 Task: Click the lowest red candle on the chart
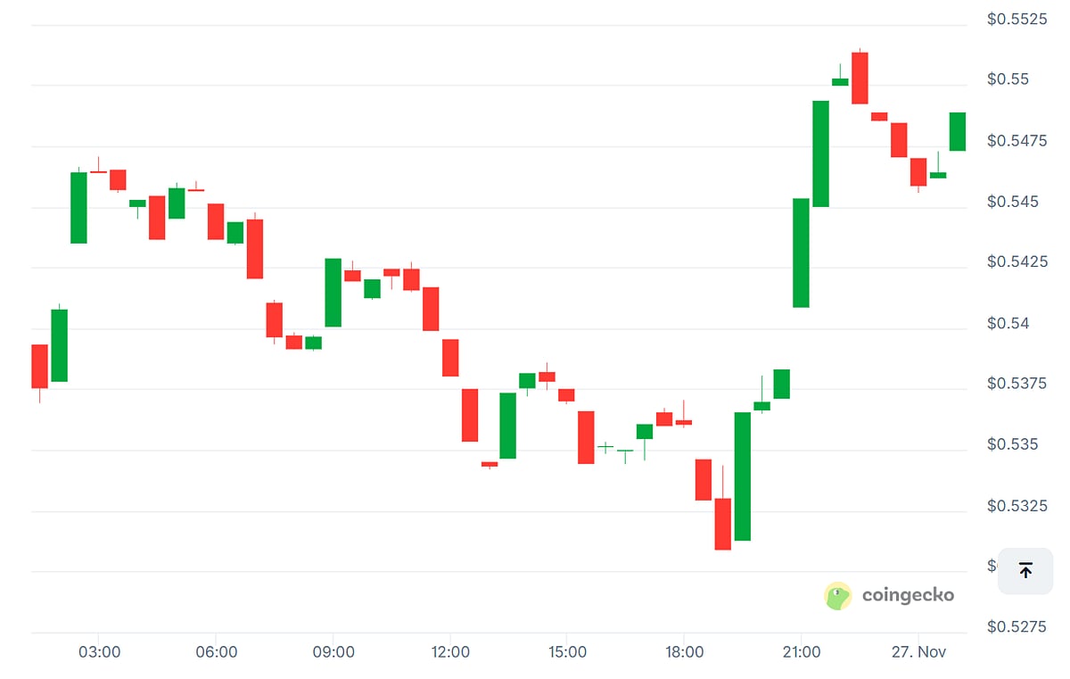pyautogui.click(x=722, y=524)
